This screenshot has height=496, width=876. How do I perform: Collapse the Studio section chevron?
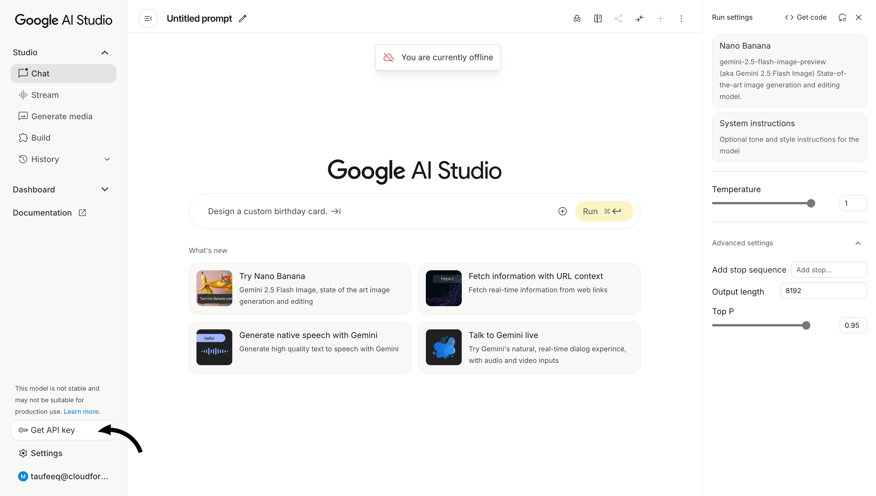105,52
